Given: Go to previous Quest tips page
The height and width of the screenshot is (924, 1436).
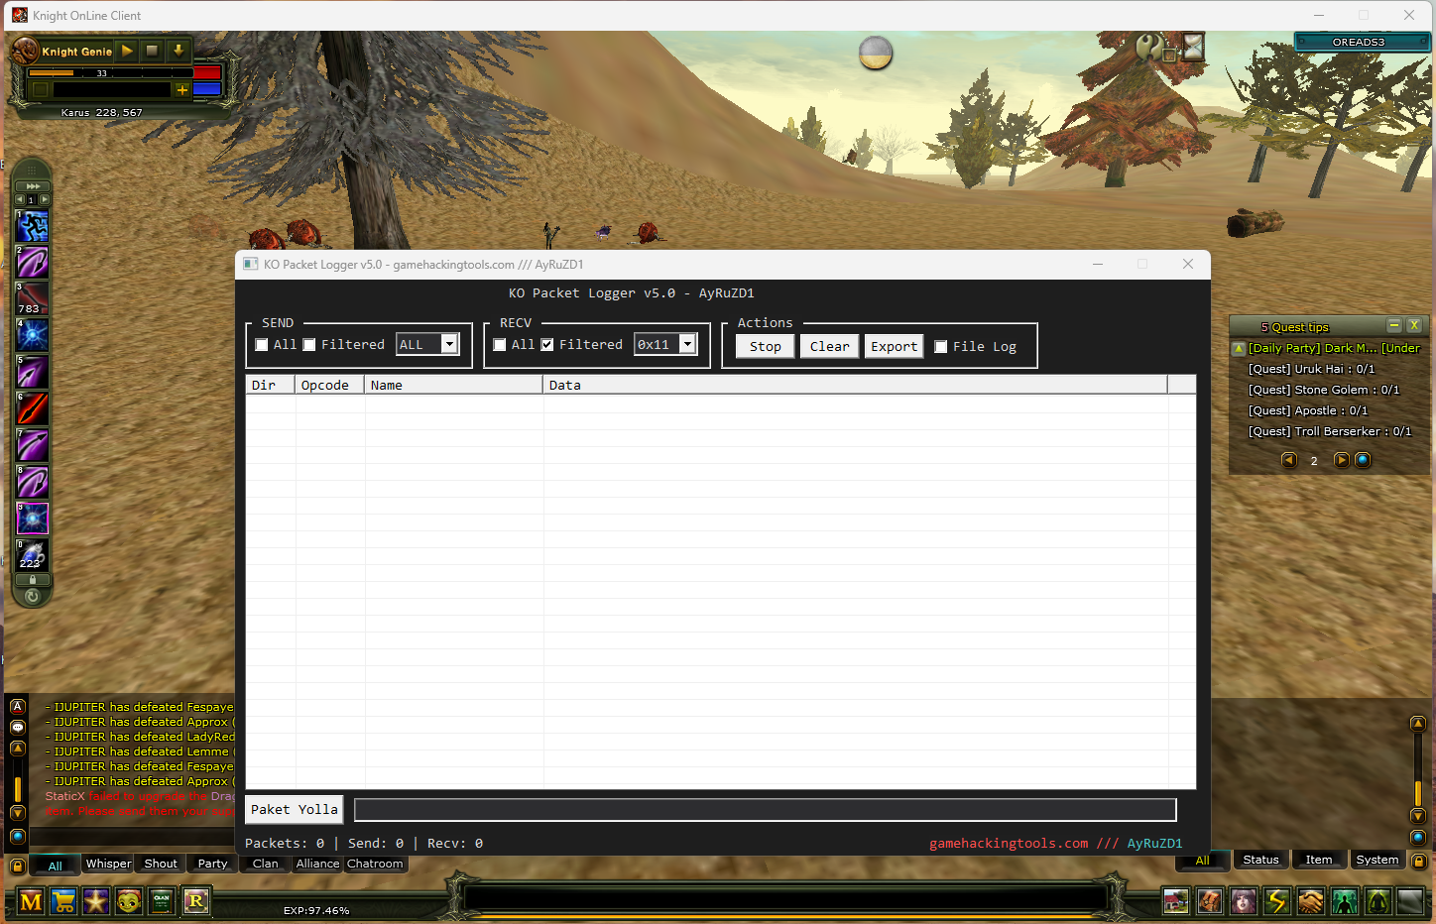Looking at the screenshot, I should point(1289,460).
